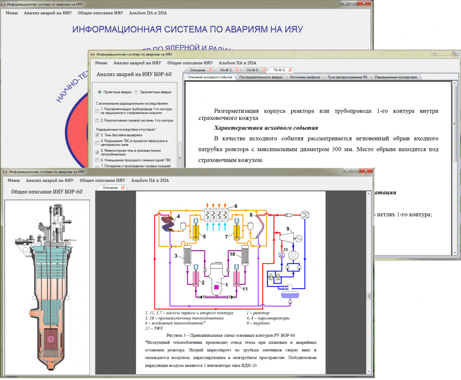Screen dimensions: 461x380
Task: Open Альбом ПА и ЗПА menu in front window
Action: coord(150,181)
